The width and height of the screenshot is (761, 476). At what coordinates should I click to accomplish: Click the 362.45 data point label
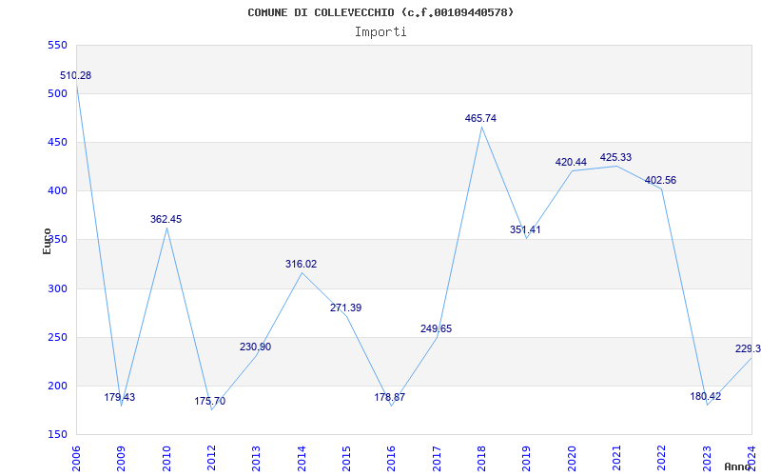[166, 220]
